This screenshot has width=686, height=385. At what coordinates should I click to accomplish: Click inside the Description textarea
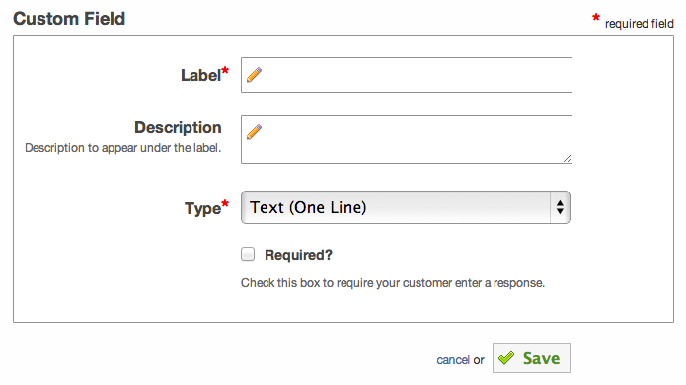(x=407, y=139)
